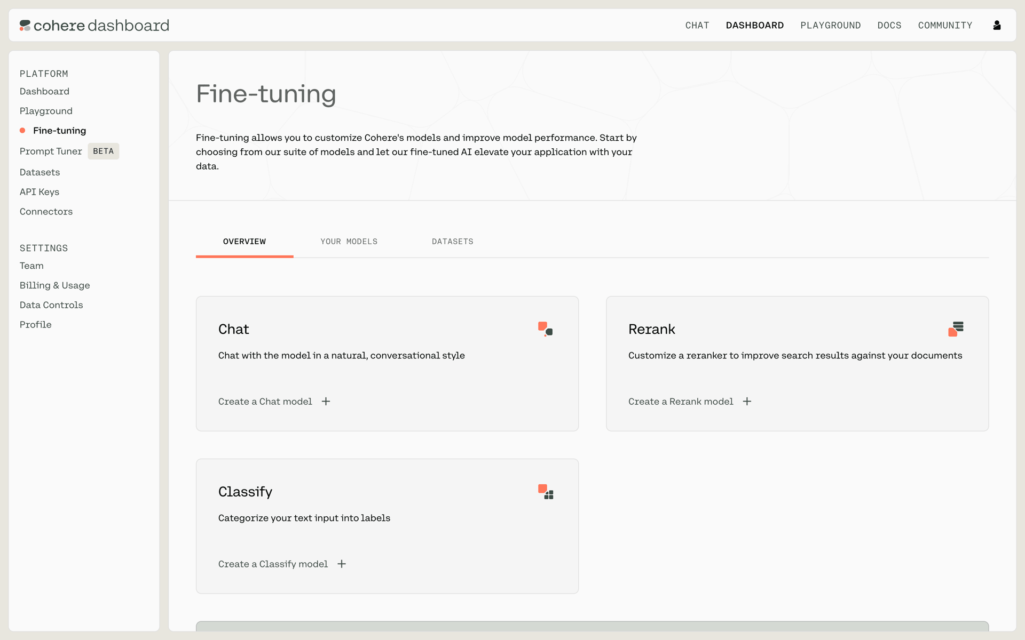Click the Fine-tuning page heading
Screen dimensions: 1025x640
[266, 94]
